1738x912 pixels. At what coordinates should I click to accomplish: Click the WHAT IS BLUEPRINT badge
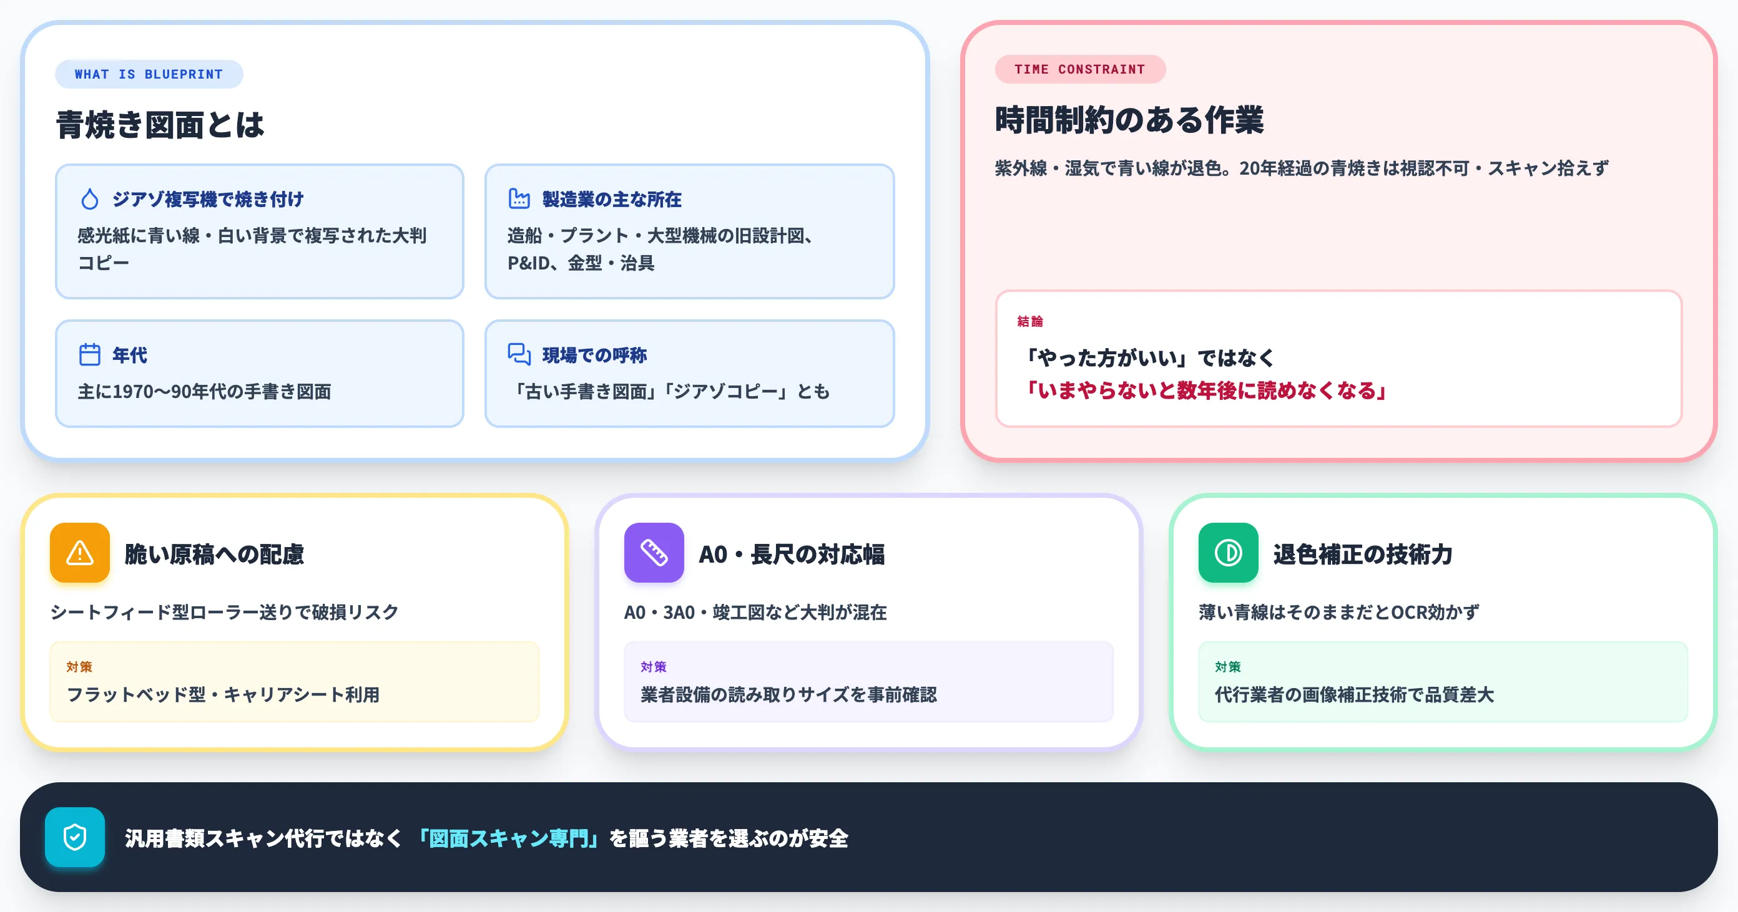149,74
